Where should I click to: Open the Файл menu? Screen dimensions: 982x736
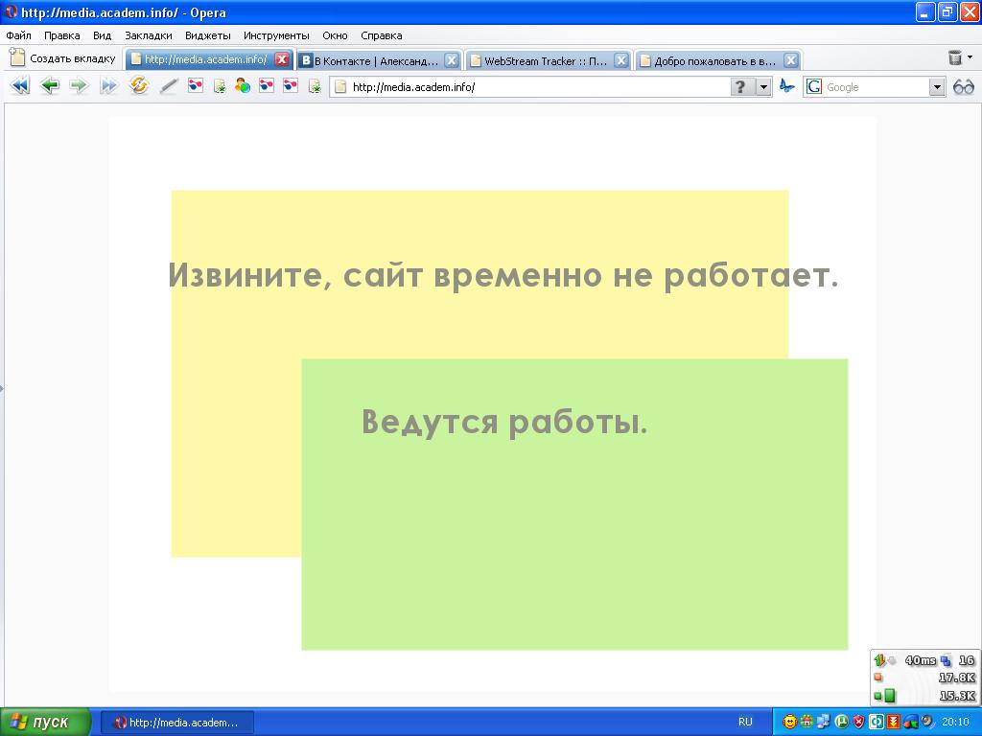pyautogui.click(x=18, y=35)
